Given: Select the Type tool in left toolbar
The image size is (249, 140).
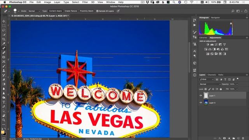Looking at the screenshot, I should pyautogui.click(x=4, y=102).
